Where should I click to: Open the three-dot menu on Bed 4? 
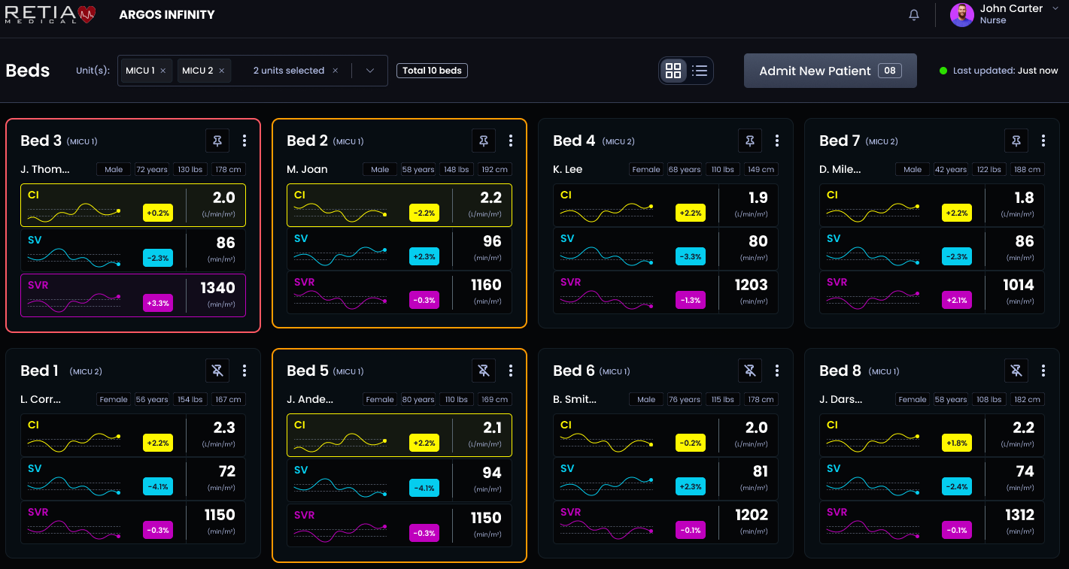coord(777,141)
